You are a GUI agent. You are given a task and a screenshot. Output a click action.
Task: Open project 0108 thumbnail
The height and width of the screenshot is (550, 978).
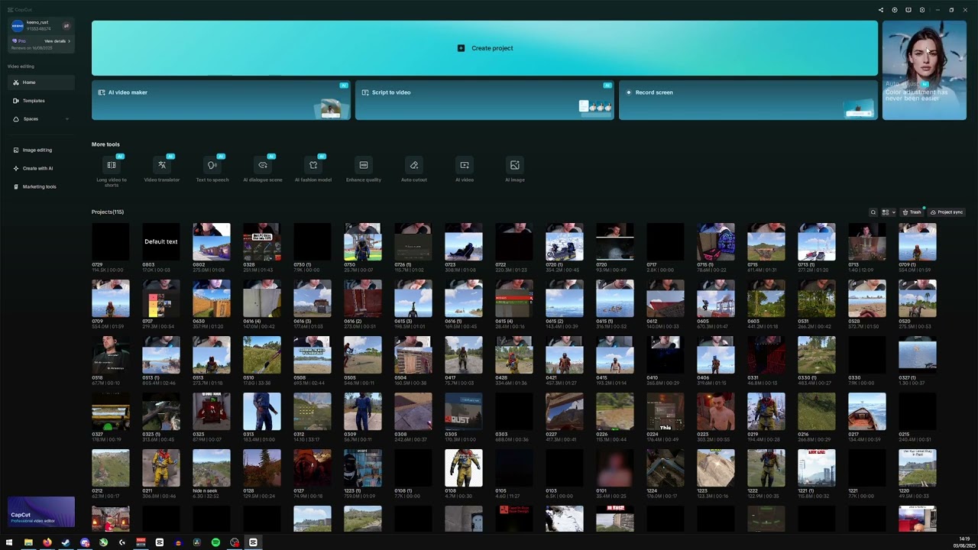tap(464, 468)
